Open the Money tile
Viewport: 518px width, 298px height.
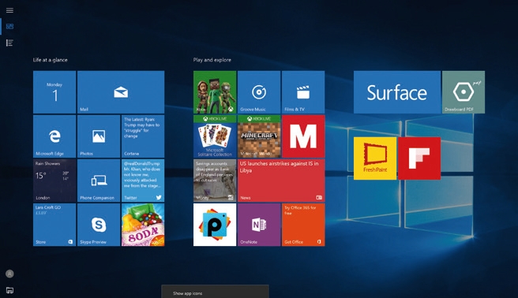tap(215, 181)
